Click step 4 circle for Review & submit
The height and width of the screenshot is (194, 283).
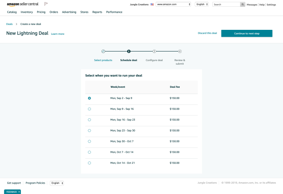coord(180,52)
